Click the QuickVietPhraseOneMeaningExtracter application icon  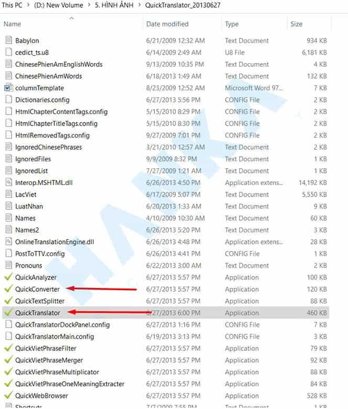[8, 383]
